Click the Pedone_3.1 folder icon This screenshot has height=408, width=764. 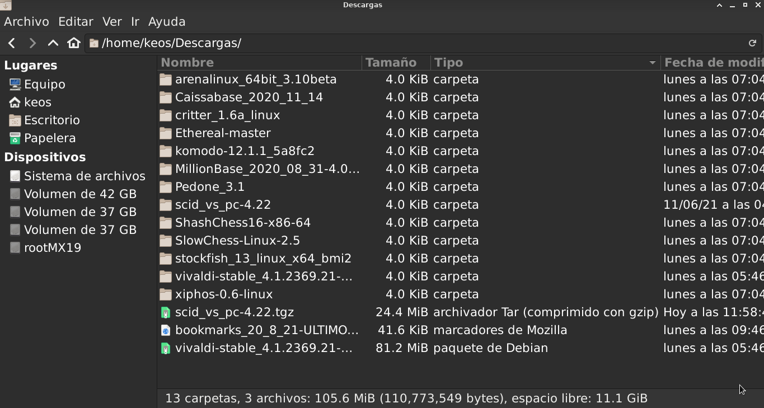coord(165,187)
